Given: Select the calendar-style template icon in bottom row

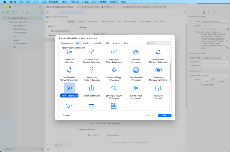Looking at the screenshot, I should pyautogui.click(x=91, y=106).
